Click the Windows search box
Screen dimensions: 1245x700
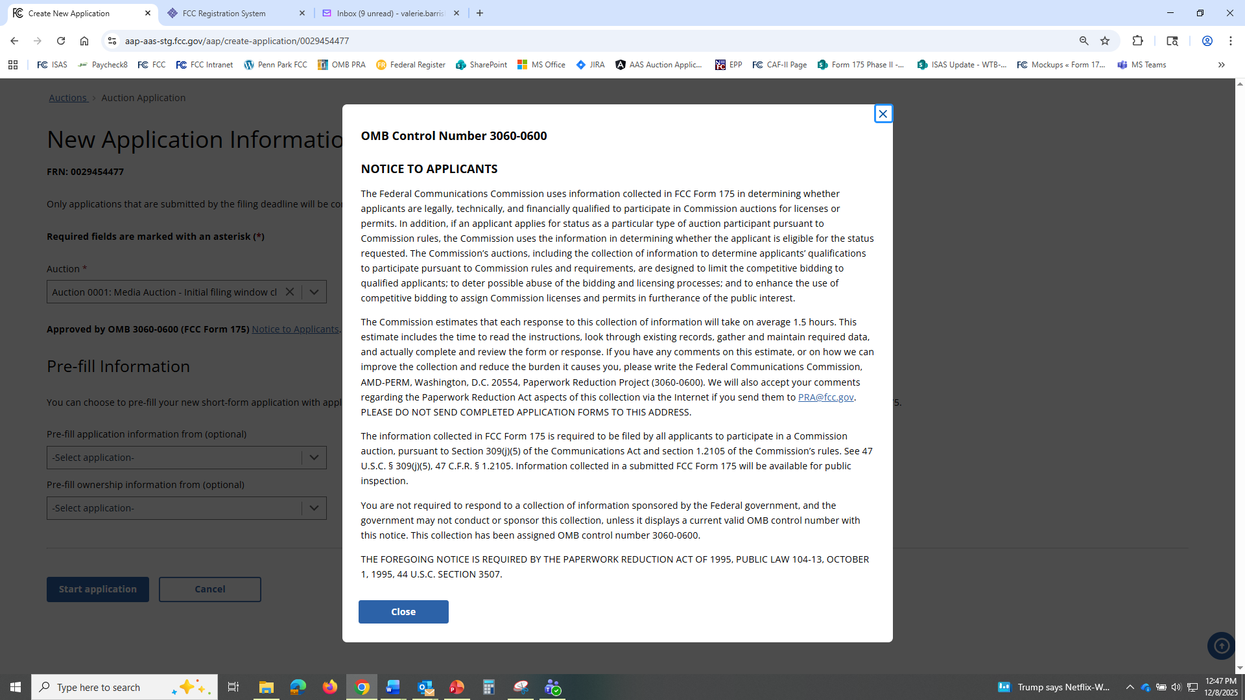pyautogui.click(x=110, y=687)
